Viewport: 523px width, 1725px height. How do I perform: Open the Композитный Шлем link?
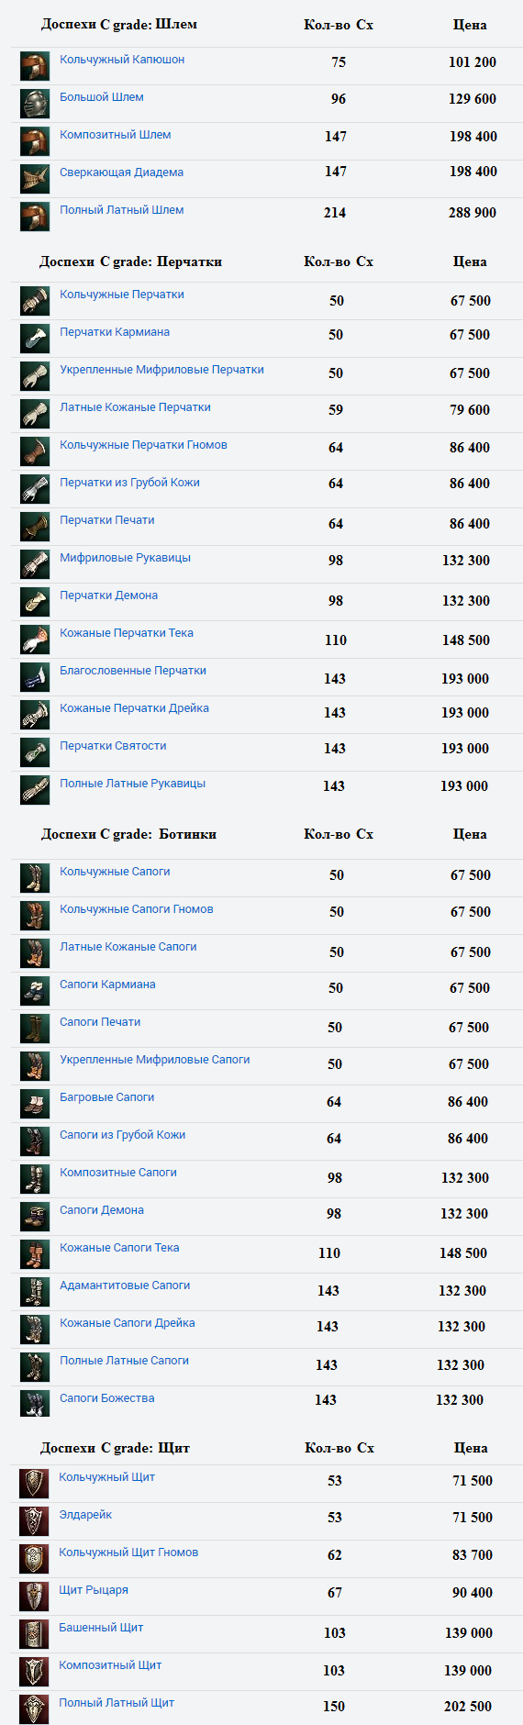(x=116, y=135)
